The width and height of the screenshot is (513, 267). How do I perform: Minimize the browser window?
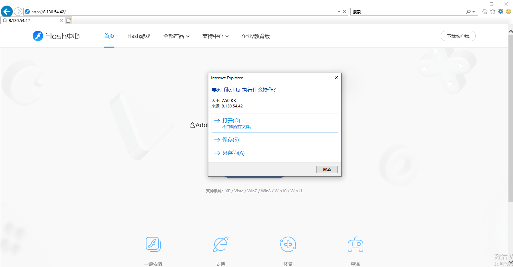(477, 4)
